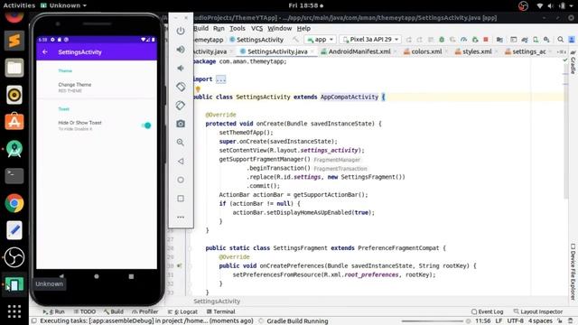Open Ubuntu Software from the dock
This screenshot has height=325, width=578.
pyautogui.click(x=14, y=122)
